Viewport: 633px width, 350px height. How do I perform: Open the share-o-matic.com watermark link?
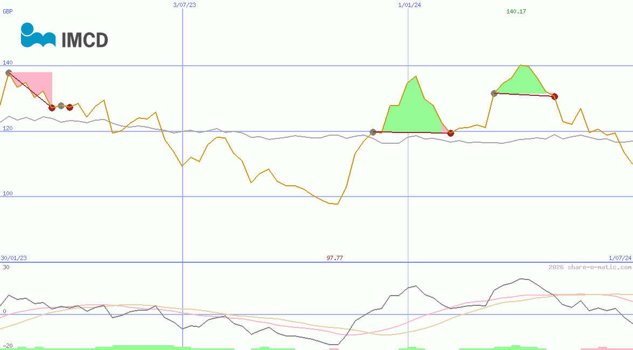click(x=590, y=267)
